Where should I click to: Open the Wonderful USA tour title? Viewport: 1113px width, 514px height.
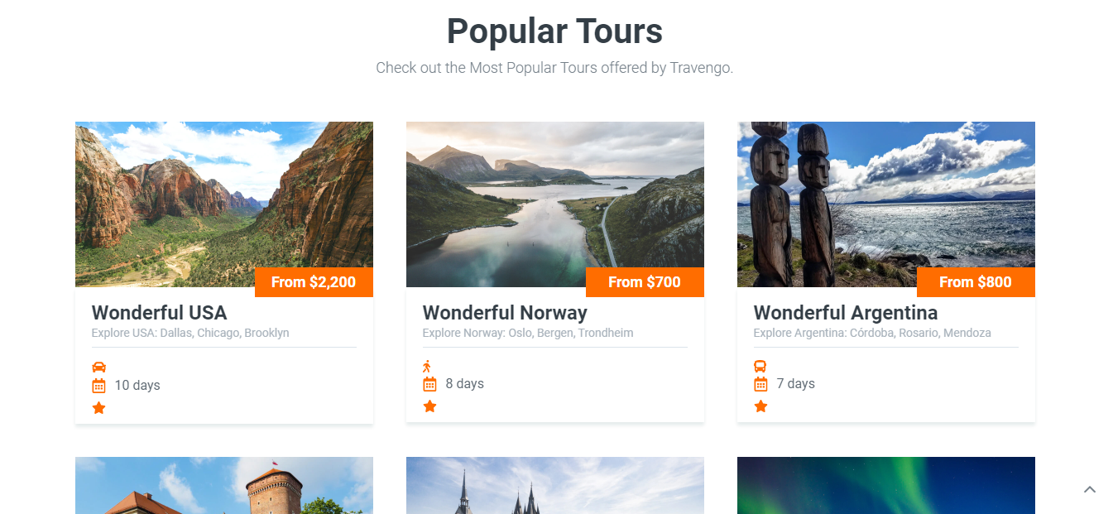pos(159,313)
